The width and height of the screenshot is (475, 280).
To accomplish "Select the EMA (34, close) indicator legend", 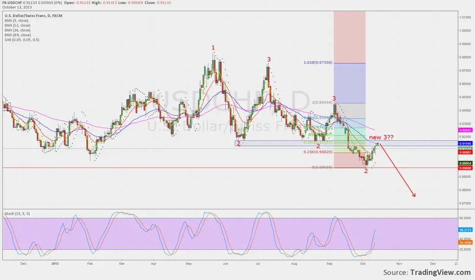I will (17, 30).
